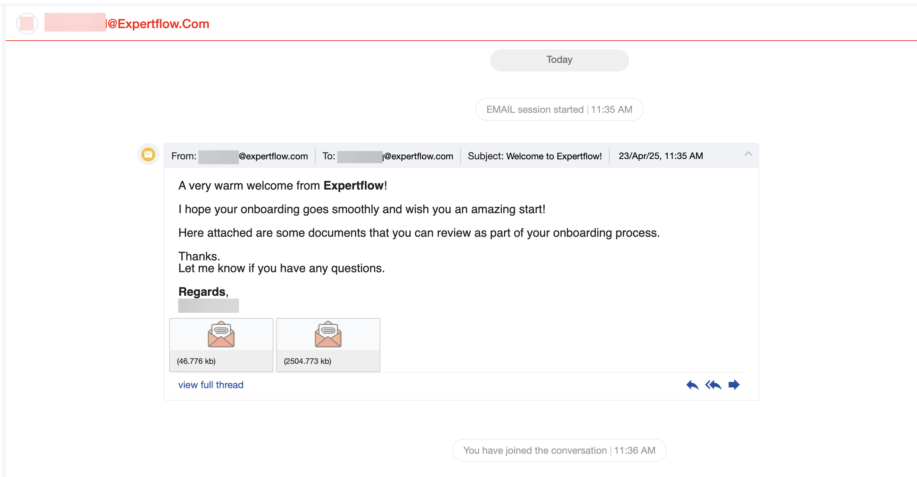Click the yellow email channel icon beside the message
917x477 pixels.
point(148,154)
